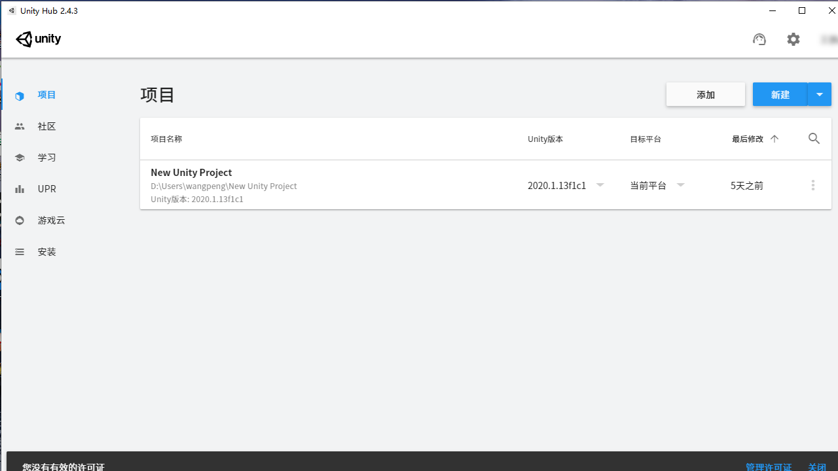Expand the 2020.1.13f1c1 Unity version dropdown
Viewport: 838px width, 471px height.
600,185
